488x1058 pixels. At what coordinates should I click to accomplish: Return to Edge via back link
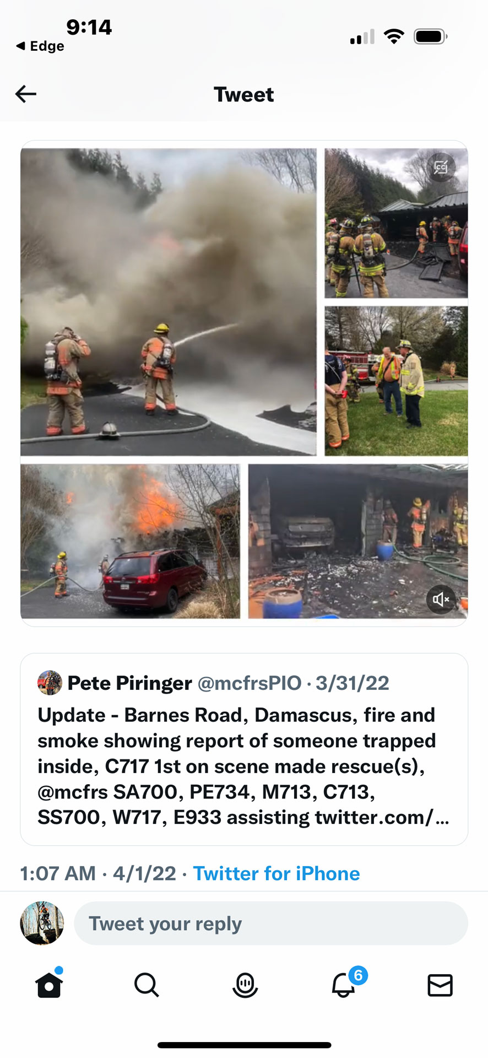pyautogui.click(x=40, y=46)
